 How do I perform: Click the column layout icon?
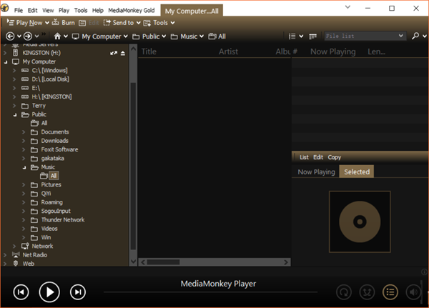(312, 36)
